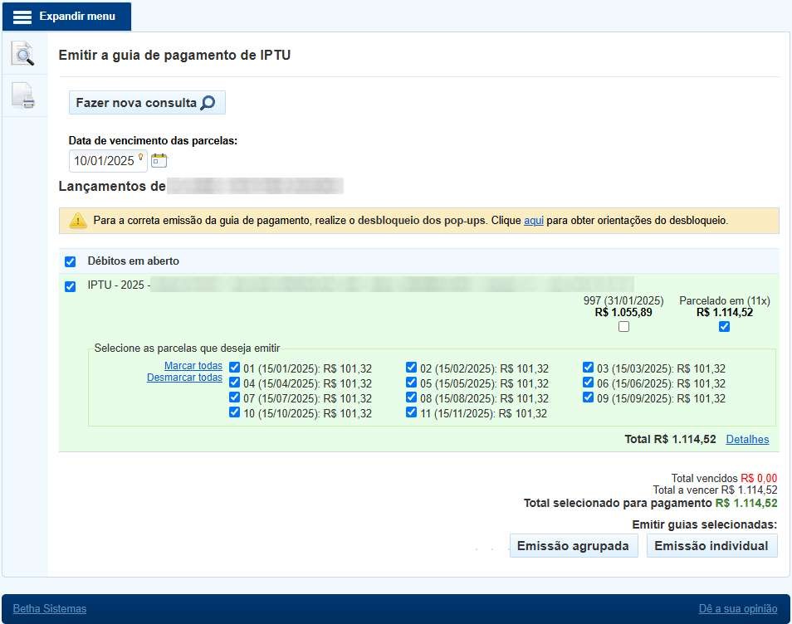Click Desmarcar todas link
This screenshot has width=792, height=624.
coord(184,378)
